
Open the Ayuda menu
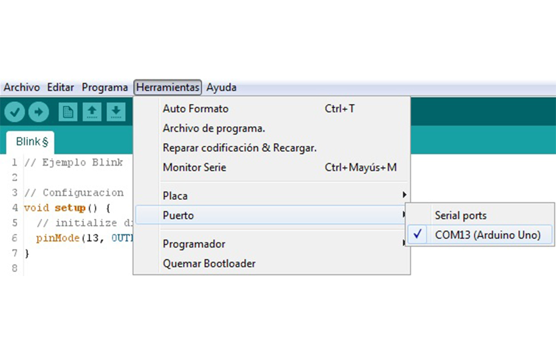pos(221,87)
